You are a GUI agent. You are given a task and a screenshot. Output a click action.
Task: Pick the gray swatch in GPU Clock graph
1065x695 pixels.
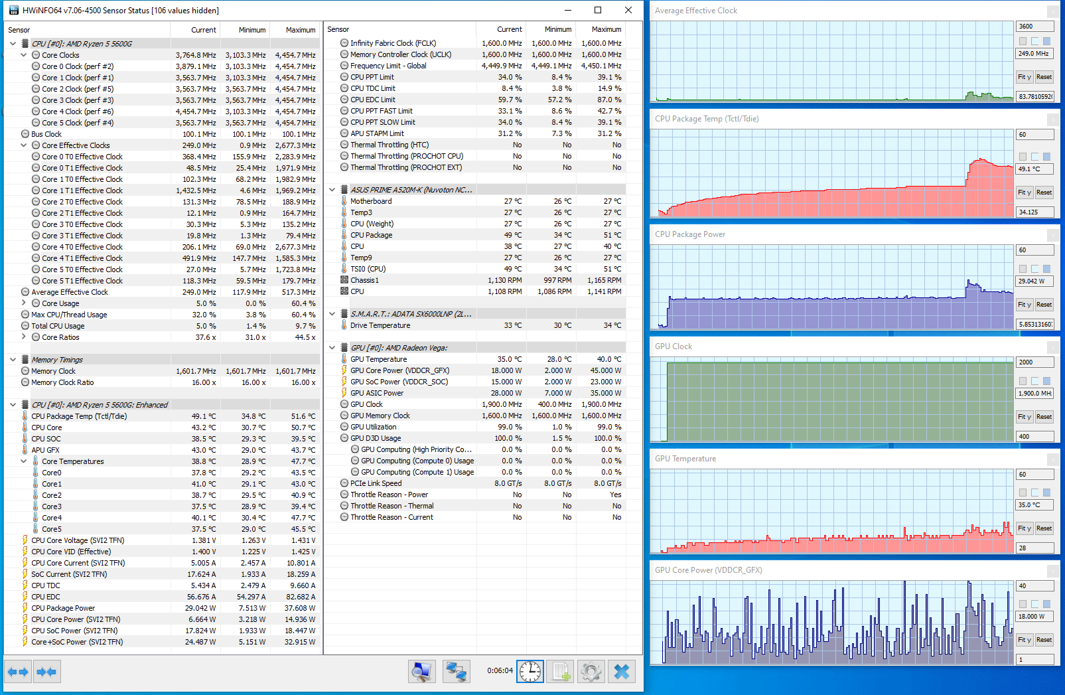click(x=1023, y=381)
